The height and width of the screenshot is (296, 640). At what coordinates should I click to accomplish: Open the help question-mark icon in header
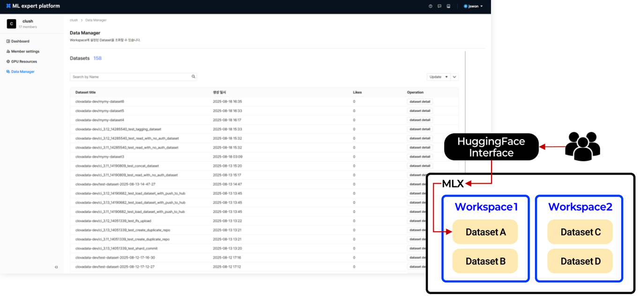[x=431, y=6]
